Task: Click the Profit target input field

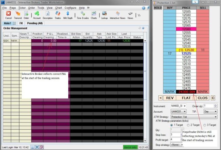Action: click(176, 140)
